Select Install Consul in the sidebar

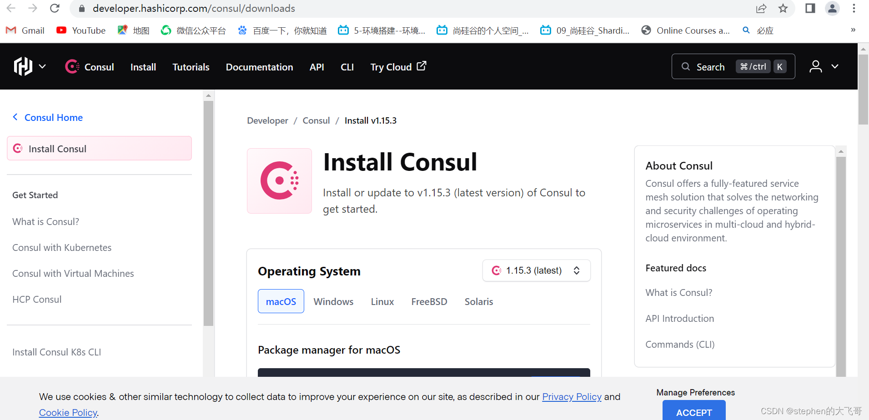[x=99, y=148]
